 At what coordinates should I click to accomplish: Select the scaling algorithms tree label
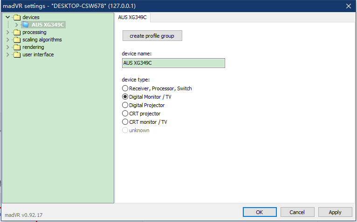(42, 40)
